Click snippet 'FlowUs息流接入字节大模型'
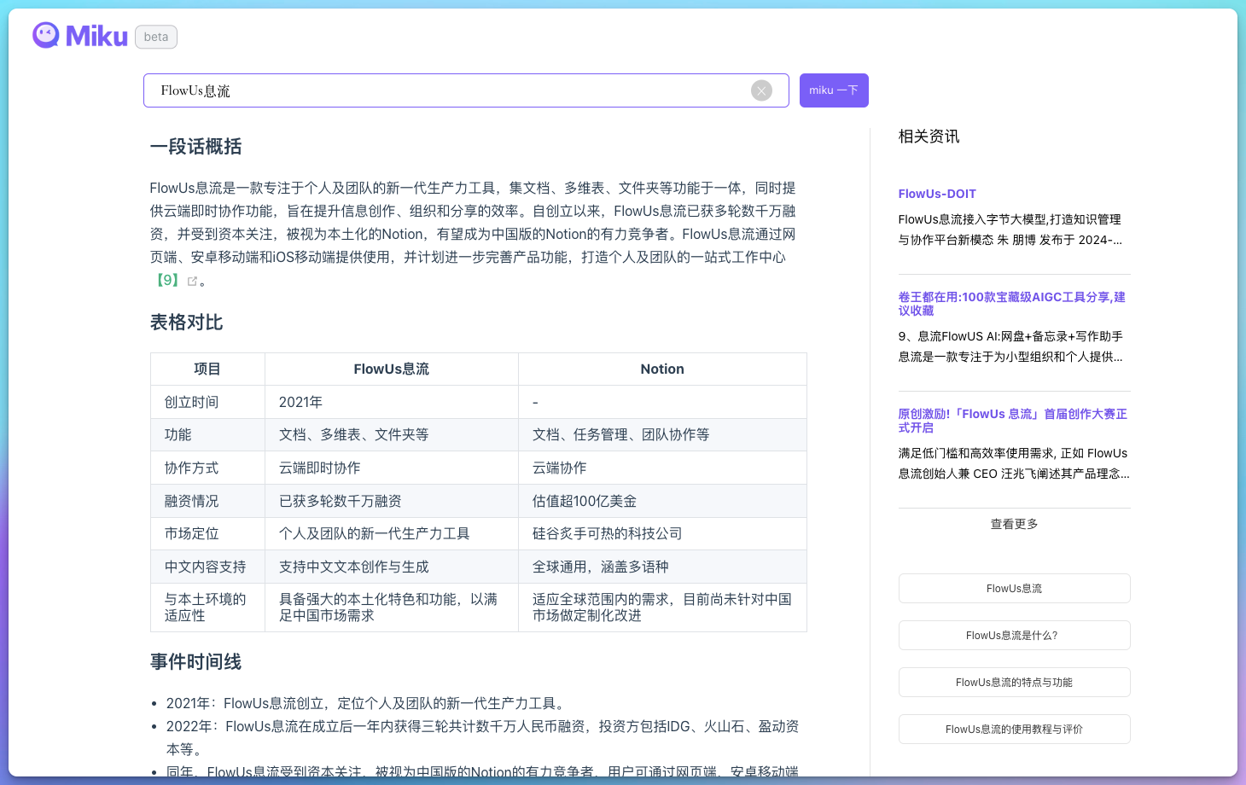Viewport: 1246px width, 785px height. 1010,230
